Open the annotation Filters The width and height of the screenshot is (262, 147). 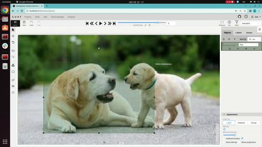(237, 23)
